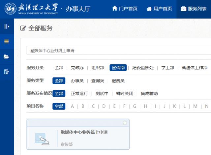Open 融媒体中心业务线上申请 service card title
Screen dimensions: 211x155
point(84,132)
